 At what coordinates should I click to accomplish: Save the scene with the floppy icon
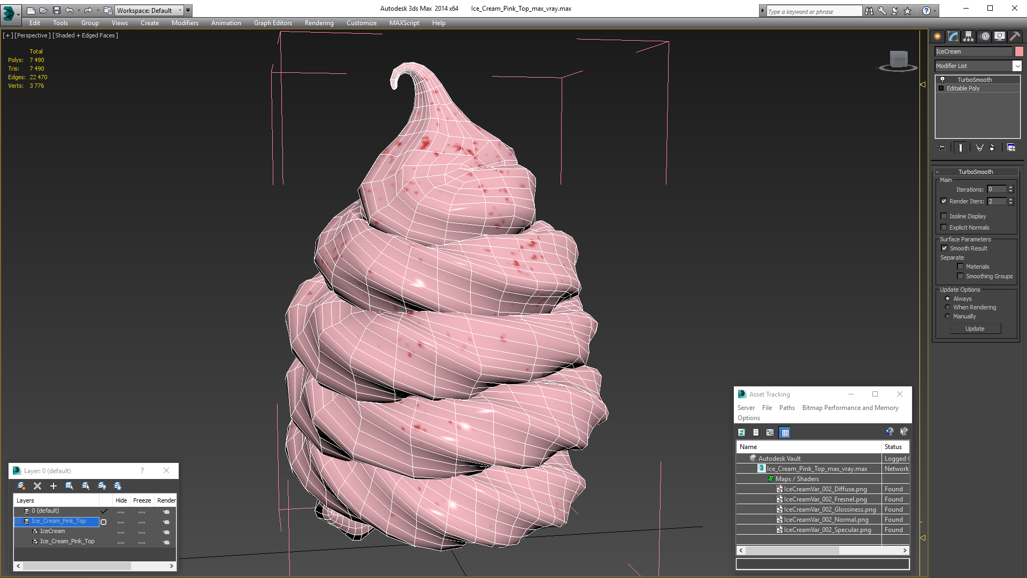56,10
